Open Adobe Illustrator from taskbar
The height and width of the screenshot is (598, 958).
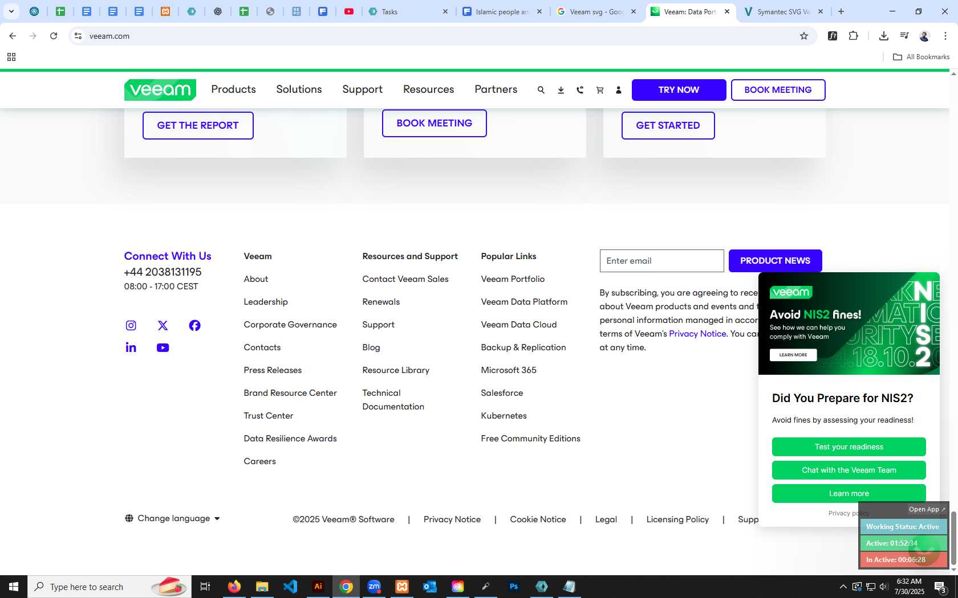click(x=318, y=587)
